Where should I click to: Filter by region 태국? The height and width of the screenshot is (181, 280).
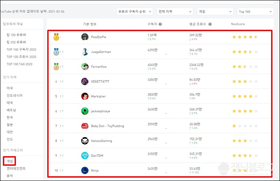click(x=10, y=103)
